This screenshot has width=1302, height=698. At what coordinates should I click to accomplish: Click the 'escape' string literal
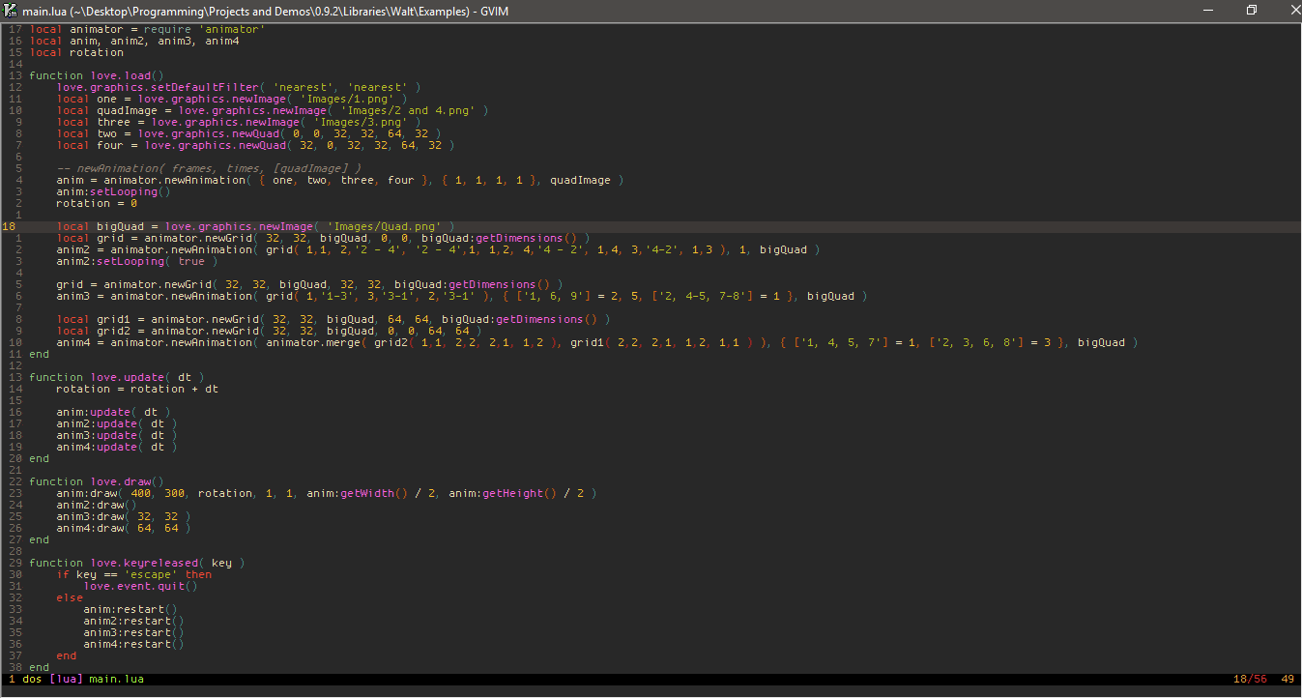[x=151, y=574]
